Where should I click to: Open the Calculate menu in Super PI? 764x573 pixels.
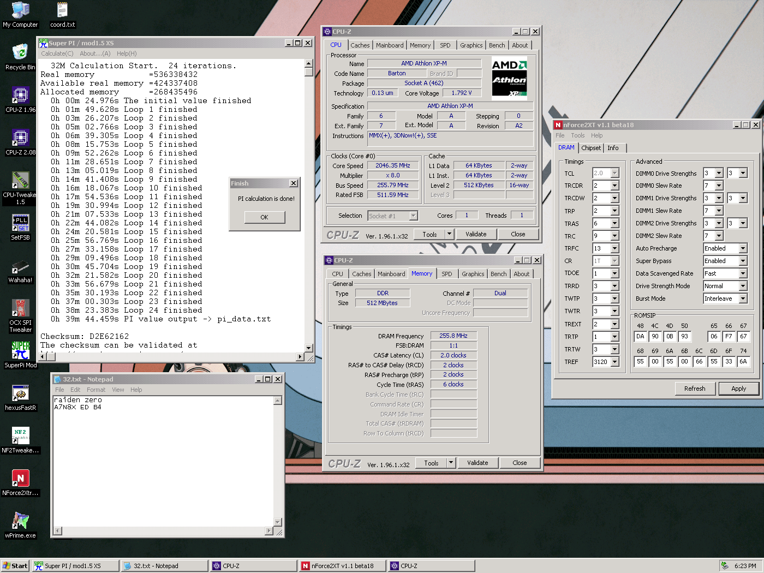coord(57,53)
